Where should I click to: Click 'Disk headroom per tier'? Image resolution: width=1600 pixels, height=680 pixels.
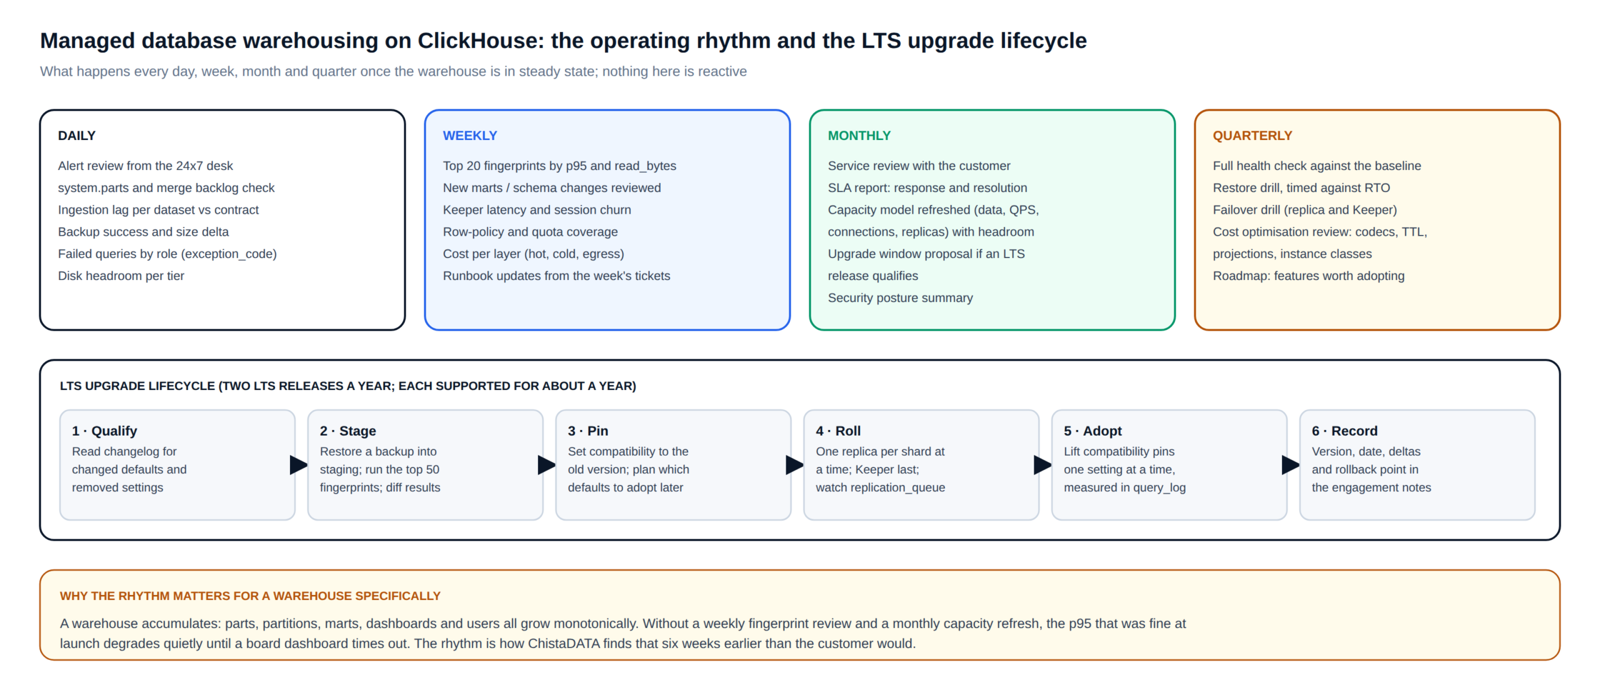pos(121,276)
